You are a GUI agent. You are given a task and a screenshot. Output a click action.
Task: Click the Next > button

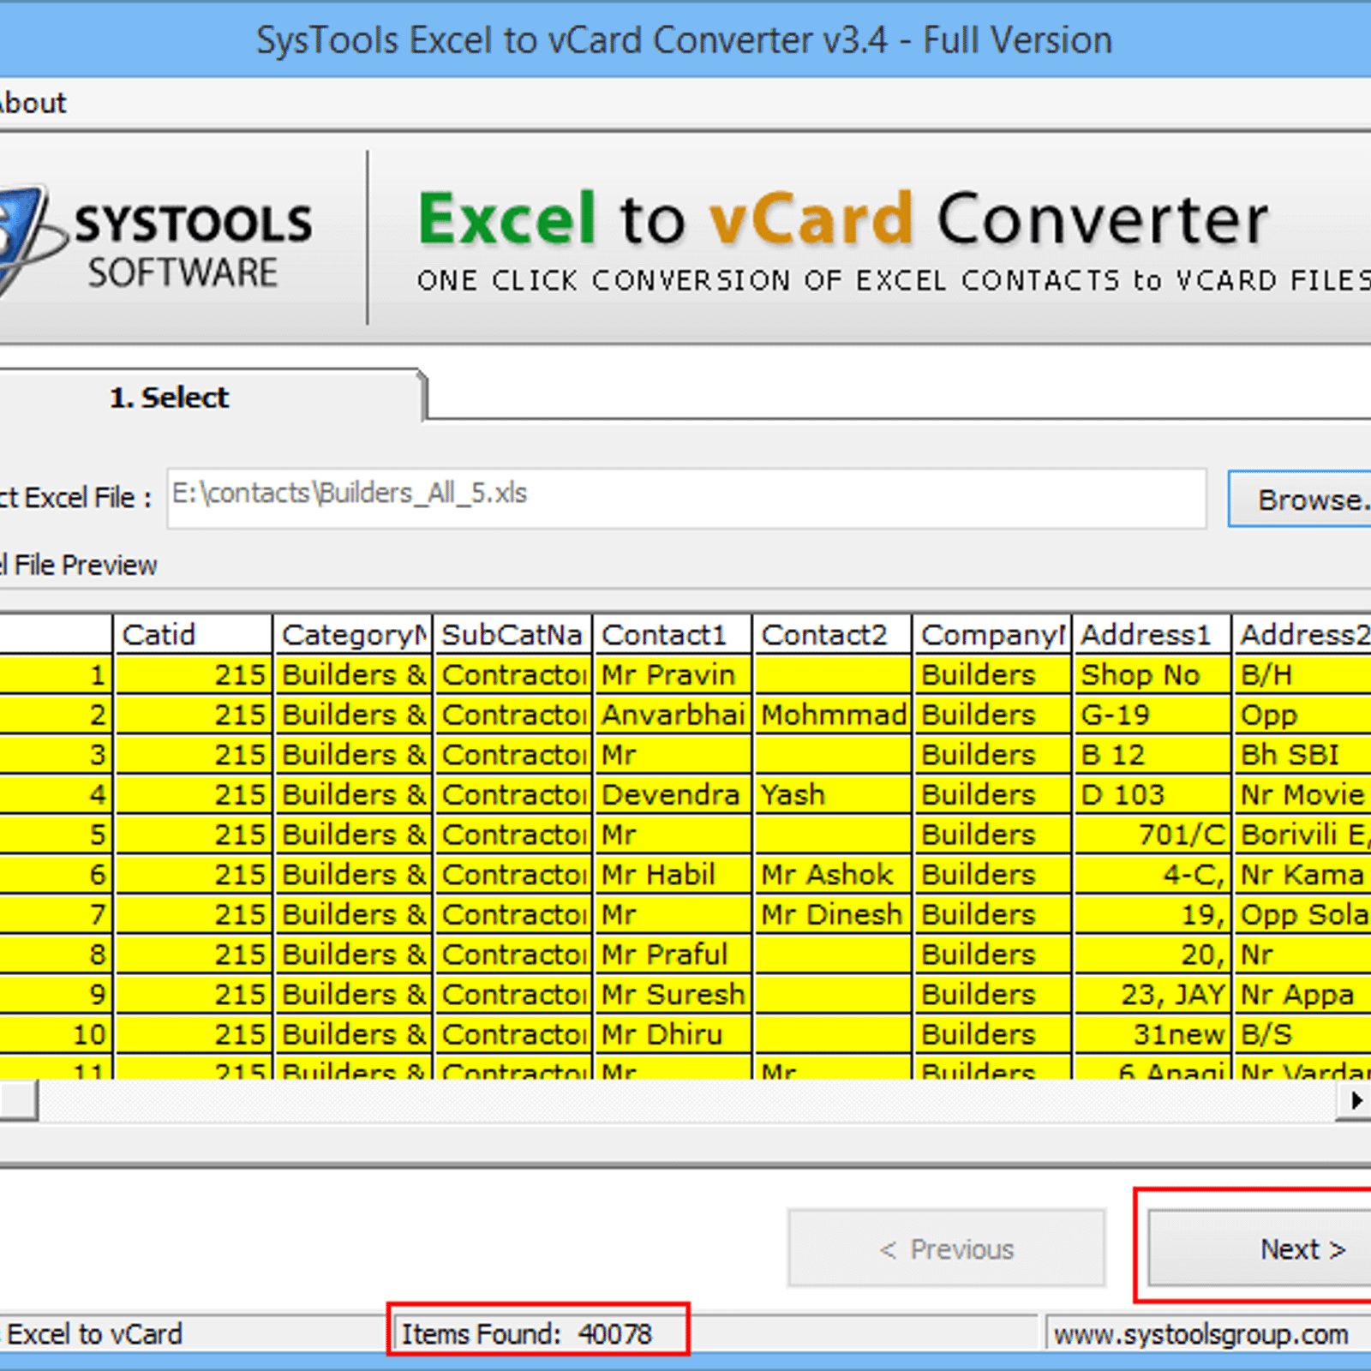click(1260, 1248)
